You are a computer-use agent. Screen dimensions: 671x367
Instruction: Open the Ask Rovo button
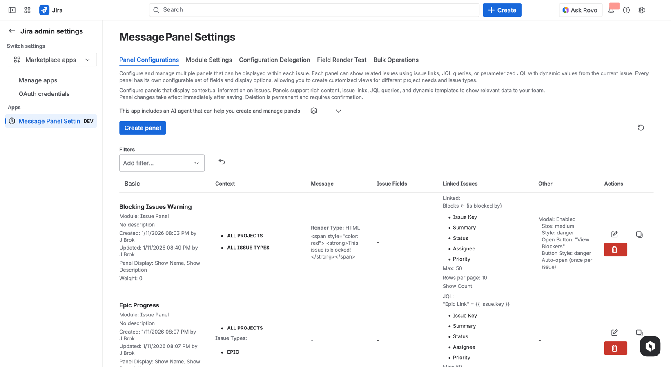tap(580, 10)
